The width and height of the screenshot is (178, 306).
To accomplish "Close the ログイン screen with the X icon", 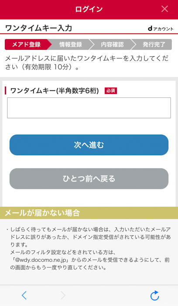I will click(x=164, y=9).
